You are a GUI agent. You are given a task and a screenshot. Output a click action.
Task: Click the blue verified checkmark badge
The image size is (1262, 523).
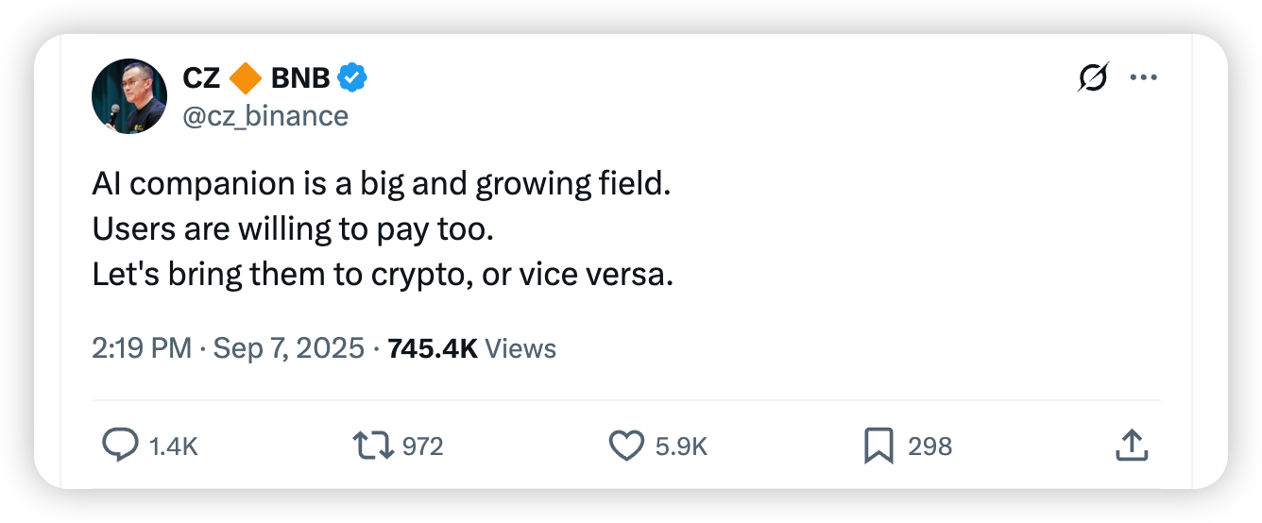point(352,78)
